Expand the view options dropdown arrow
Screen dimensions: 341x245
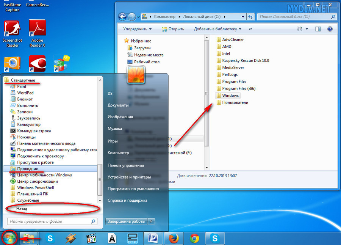(307, 29)
